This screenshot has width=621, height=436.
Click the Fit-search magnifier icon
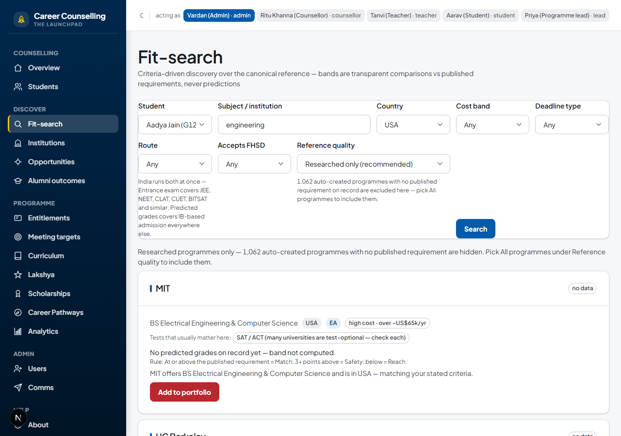(x=18, y=124)
